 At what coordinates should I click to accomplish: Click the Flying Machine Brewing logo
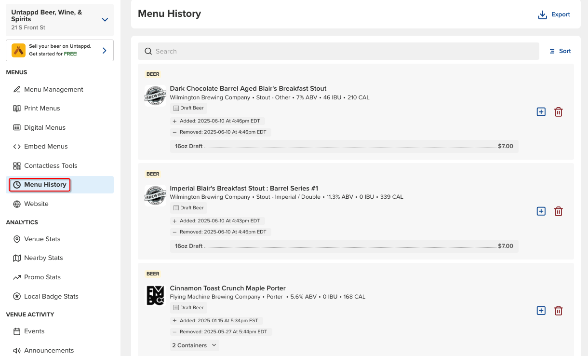tap(155, 295)
